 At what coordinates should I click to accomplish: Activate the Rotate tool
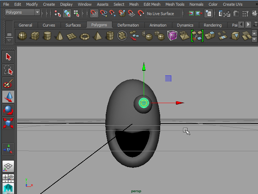click(x=9, y=110)
